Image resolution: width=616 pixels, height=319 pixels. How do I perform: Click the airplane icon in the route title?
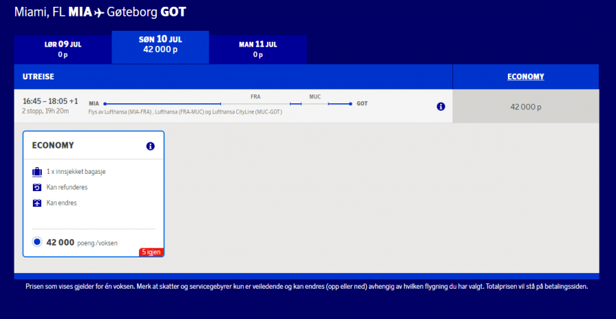pyautogui.click(x=99, y=12)
